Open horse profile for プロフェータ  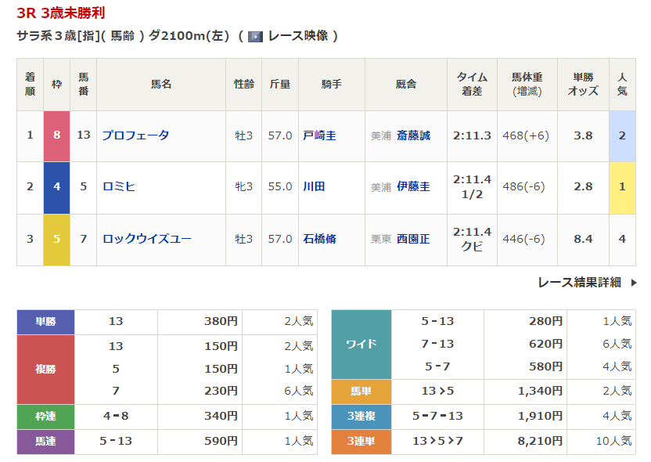tap(135, 135)
